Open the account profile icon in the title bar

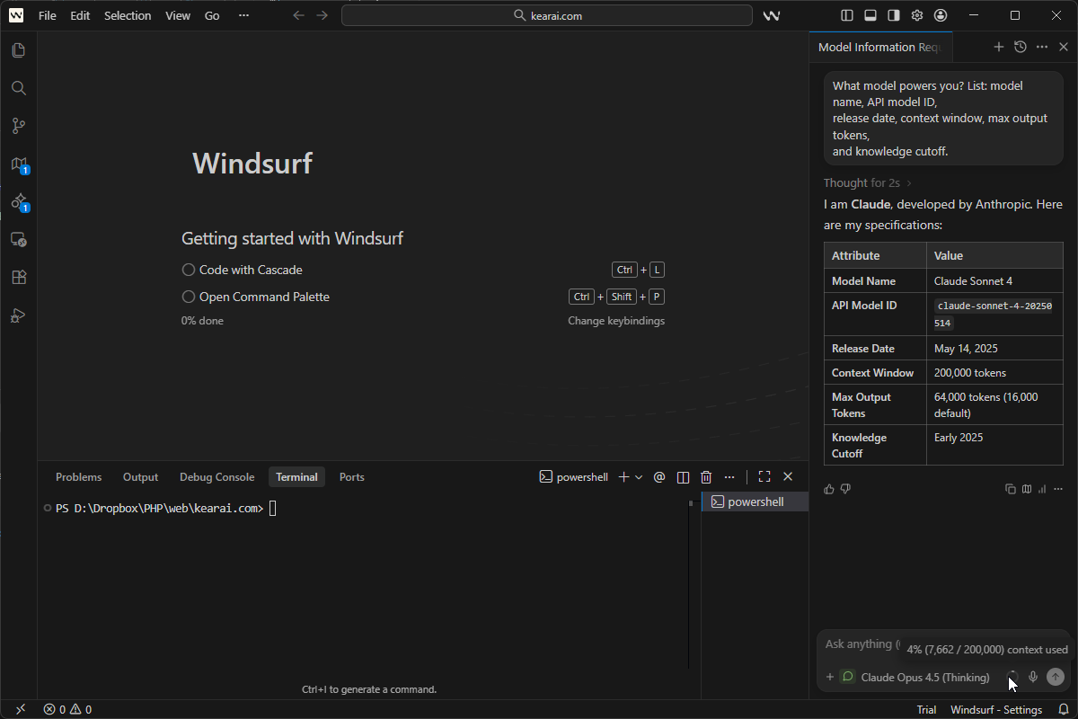pos(941,15)
